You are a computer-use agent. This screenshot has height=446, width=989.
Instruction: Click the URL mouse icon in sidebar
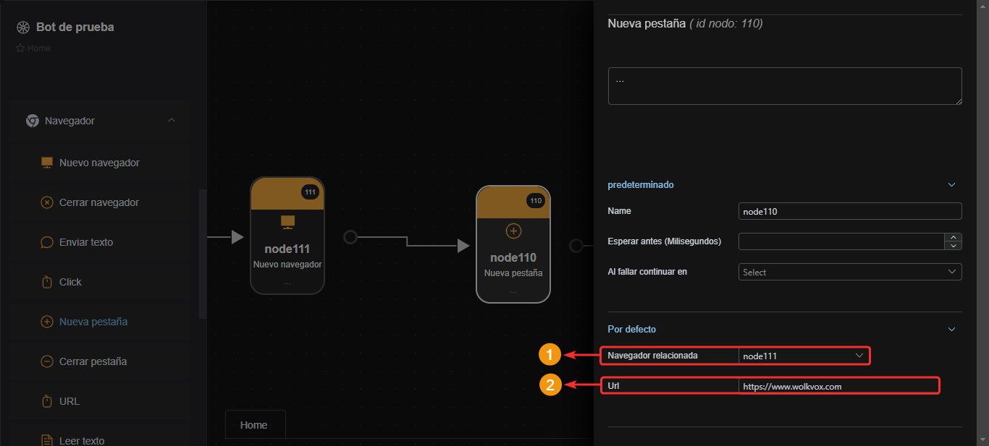47,401
